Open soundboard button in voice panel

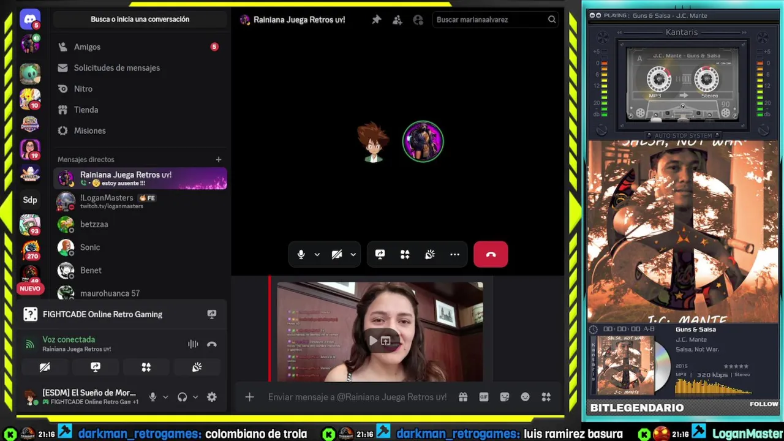coord(197,367)
